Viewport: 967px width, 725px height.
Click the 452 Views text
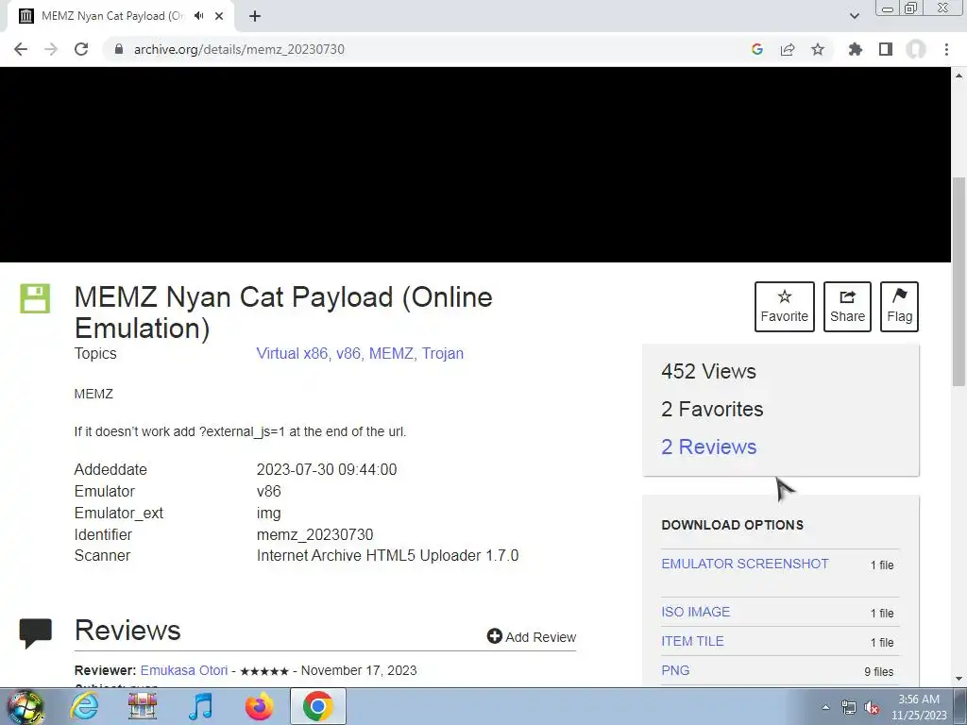tap(708, 371)
